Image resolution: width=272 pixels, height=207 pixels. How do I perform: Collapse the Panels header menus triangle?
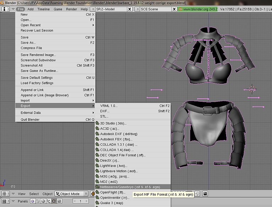click(13, 201)
